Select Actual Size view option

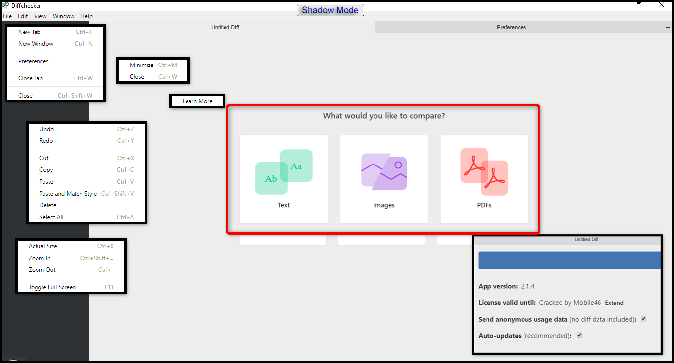(71, 246)
